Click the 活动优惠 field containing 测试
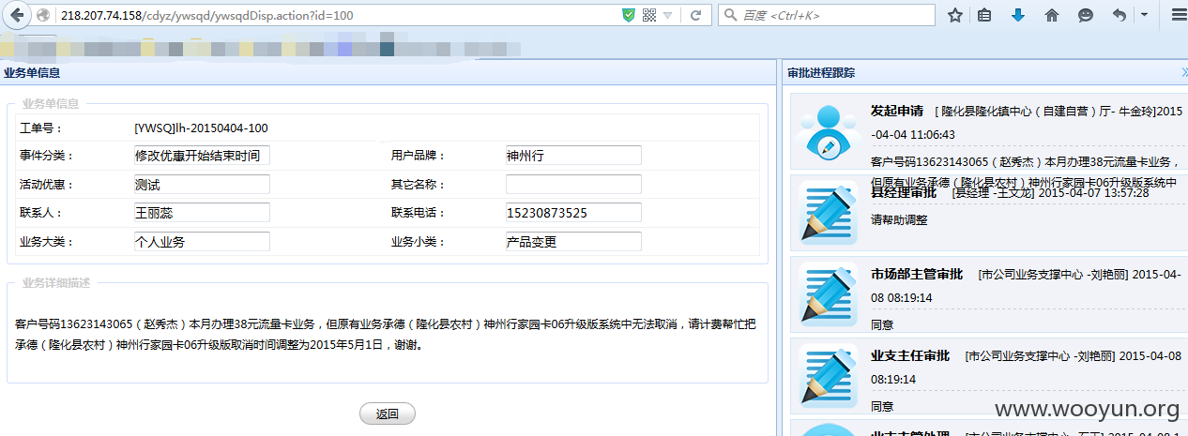The height and width of the screenshot is (436, 1188). click(202, 185)
